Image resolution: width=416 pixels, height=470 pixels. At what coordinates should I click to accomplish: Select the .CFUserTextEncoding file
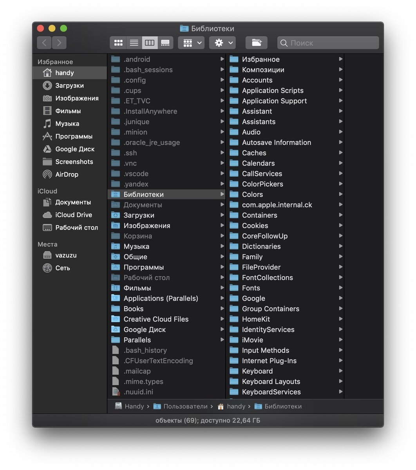pos(166,361)
